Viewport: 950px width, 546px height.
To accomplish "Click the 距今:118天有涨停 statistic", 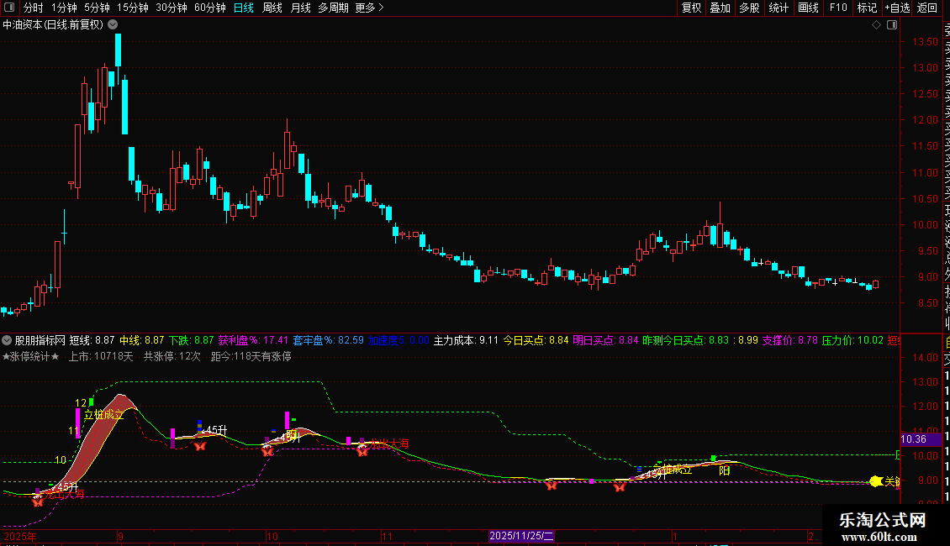I will coord(251,356).
